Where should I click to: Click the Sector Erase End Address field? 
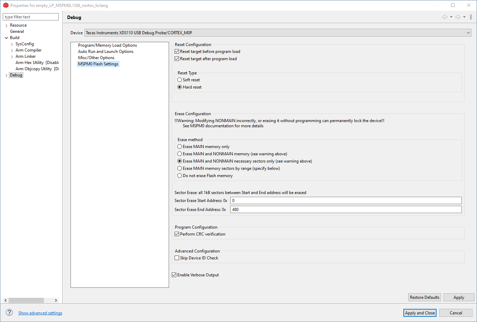[346, 210]
